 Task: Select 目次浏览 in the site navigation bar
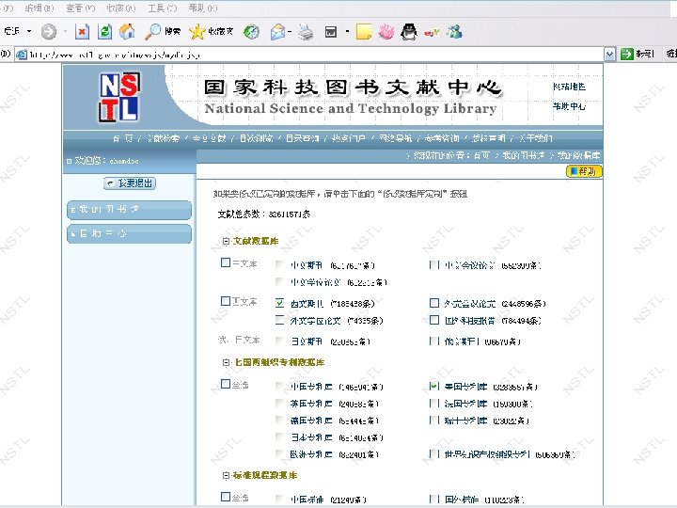coord(257,138)
